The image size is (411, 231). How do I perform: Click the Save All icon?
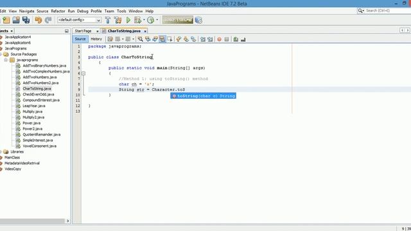click(26, 20)
